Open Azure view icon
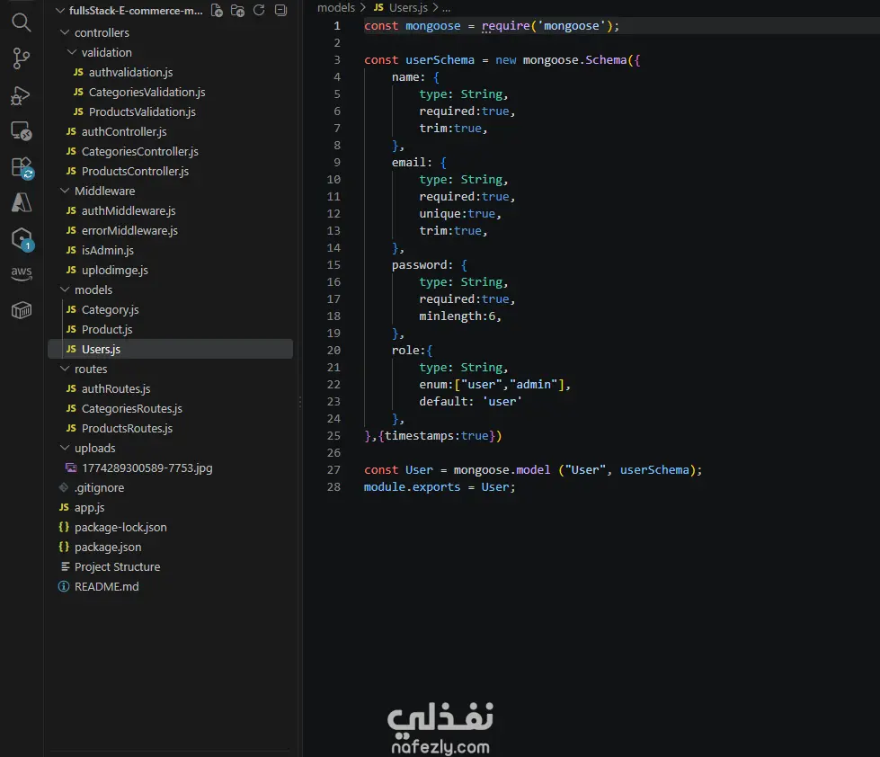Viewport: 880px width, 757px height. [22, 202]
